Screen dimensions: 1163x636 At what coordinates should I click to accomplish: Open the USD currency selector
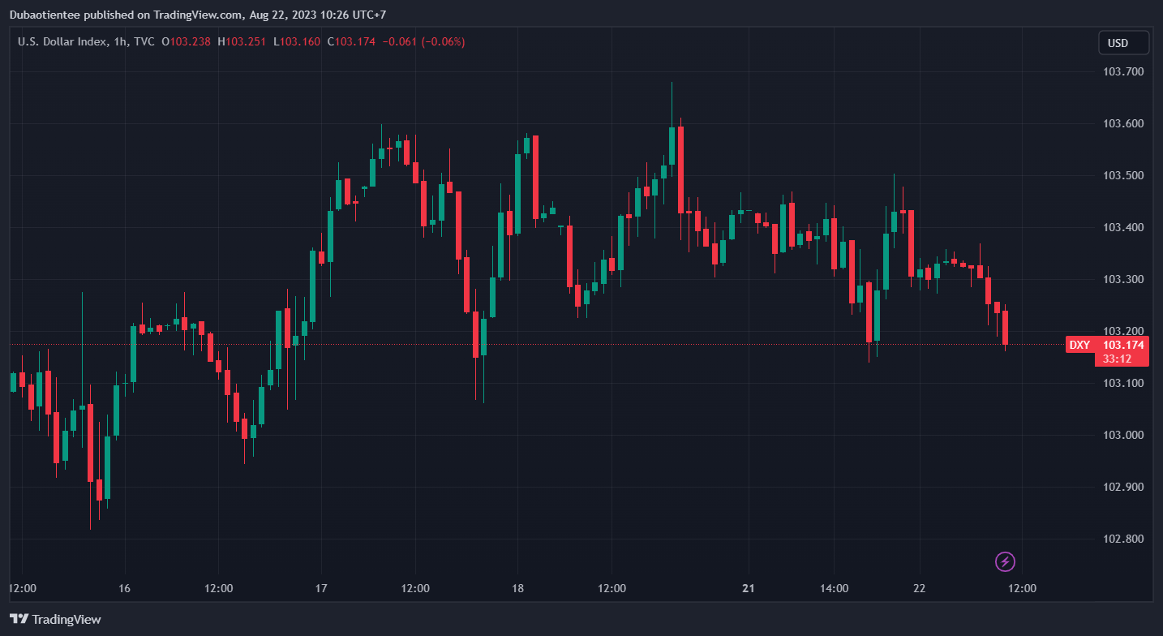[x=1123, y=42]
